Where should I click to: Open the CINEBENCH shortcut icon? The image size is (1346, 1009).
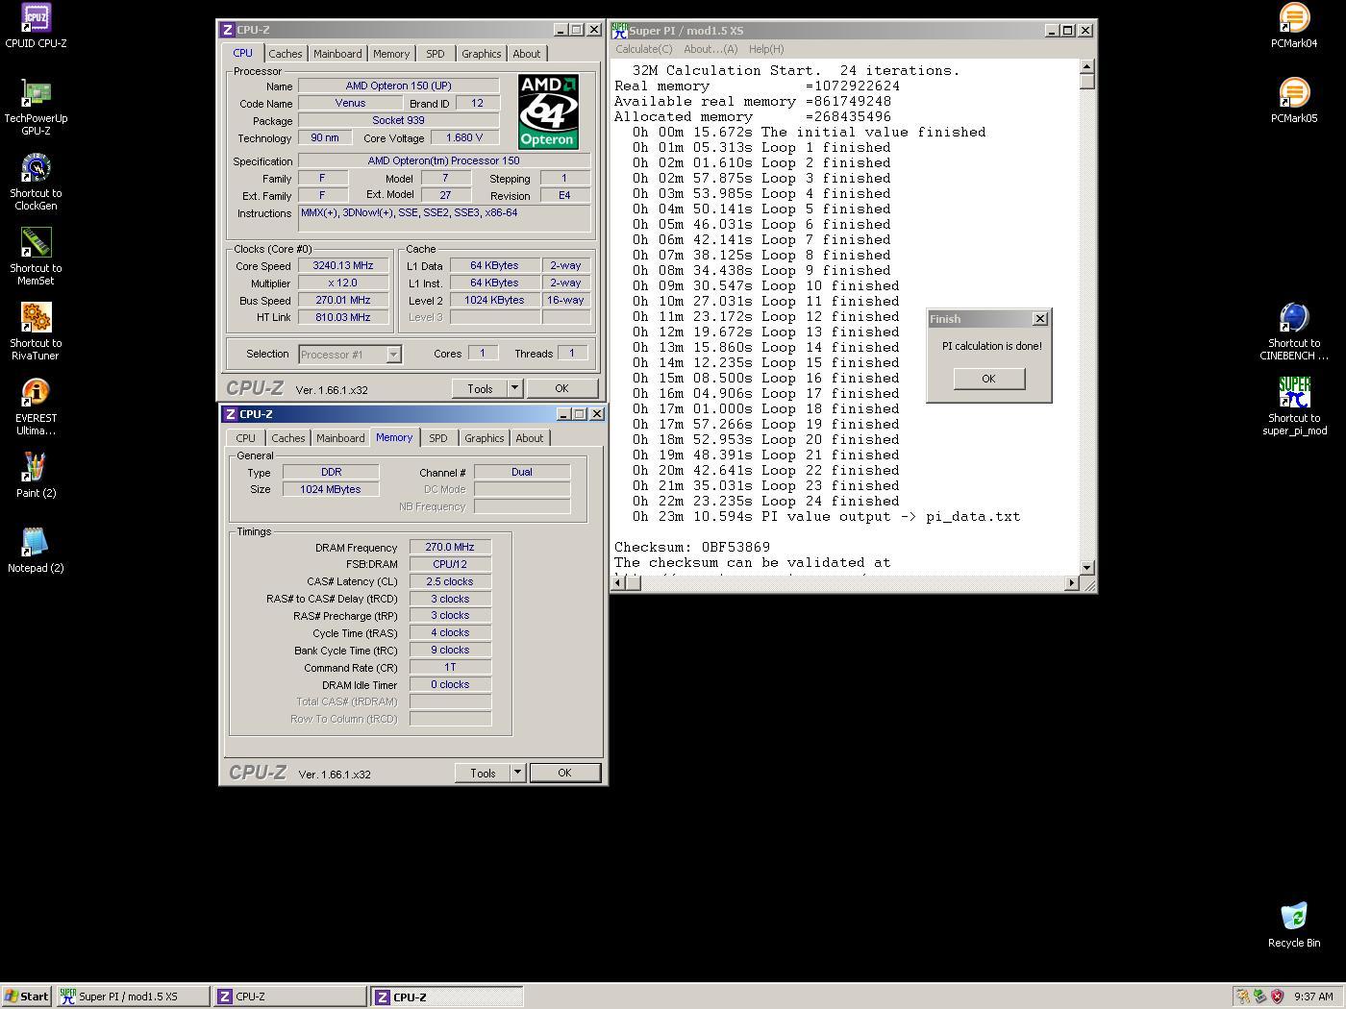tap(1294, 318)
